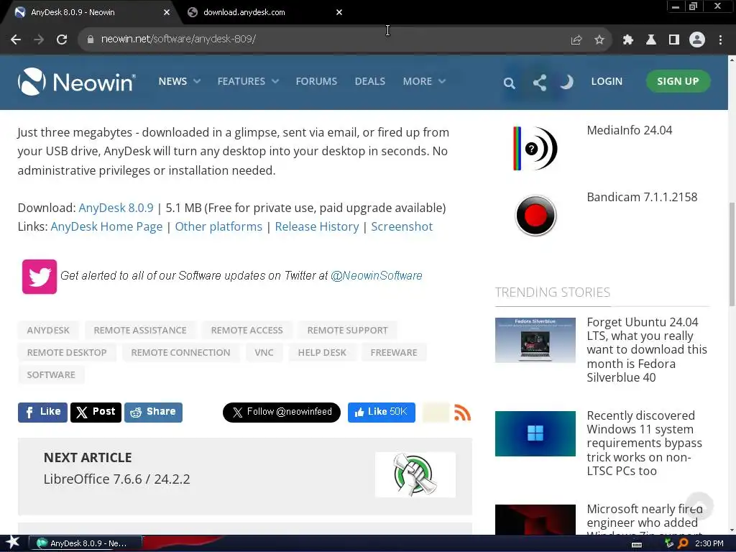736x552 pixels.
Task: Click the LOGIN link
Action: pyautogui.click(x=607, y=81)
